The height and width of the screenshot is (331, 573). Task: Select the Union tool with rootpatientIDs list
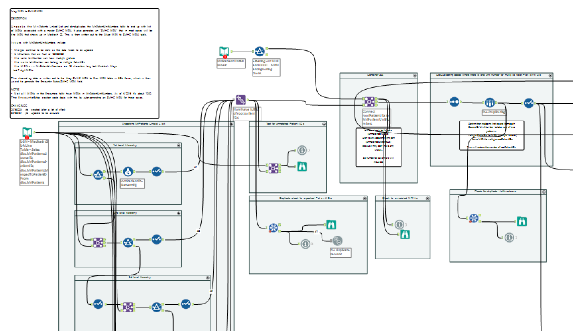[240, 100]
